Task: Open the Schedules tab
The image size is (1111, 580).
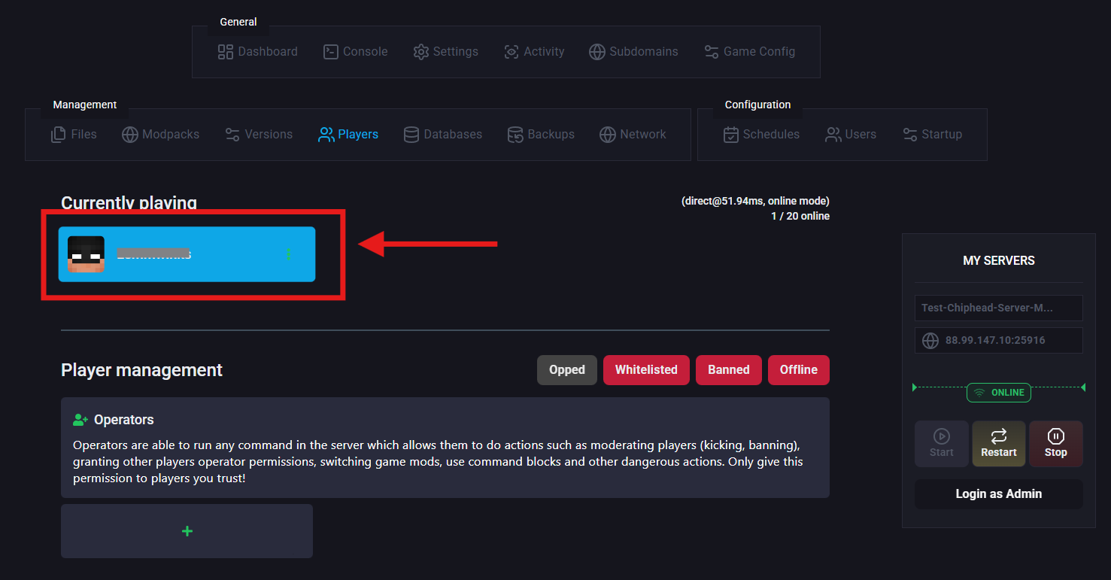Action: [x=761, y=135]
